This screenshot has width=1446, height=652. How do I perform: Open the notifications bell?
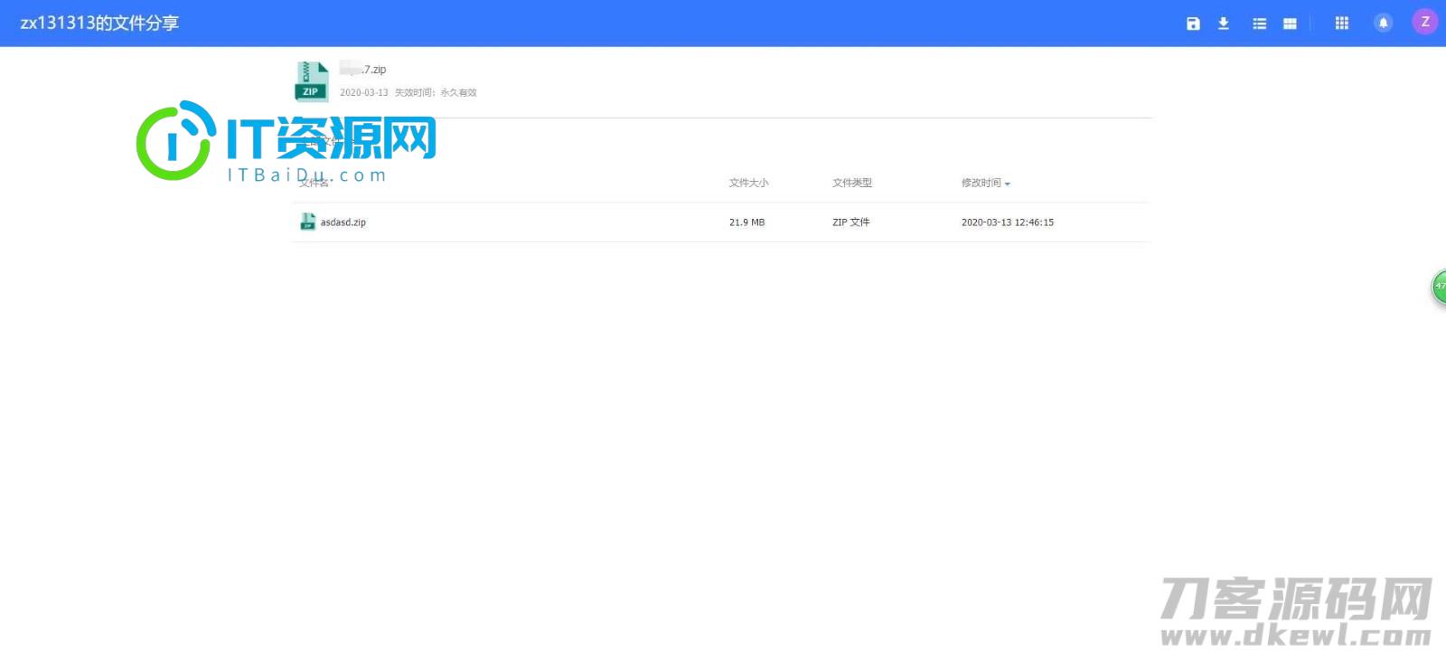pos(1384,24)
